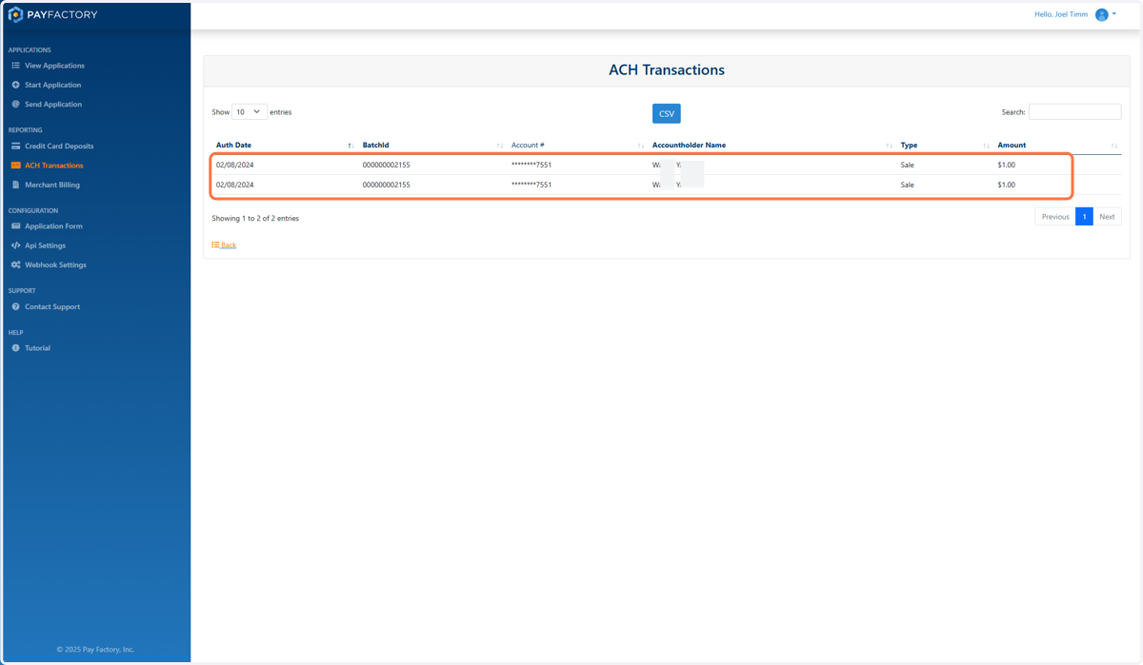Open Send Application menu item

click(x=53, y=104)
